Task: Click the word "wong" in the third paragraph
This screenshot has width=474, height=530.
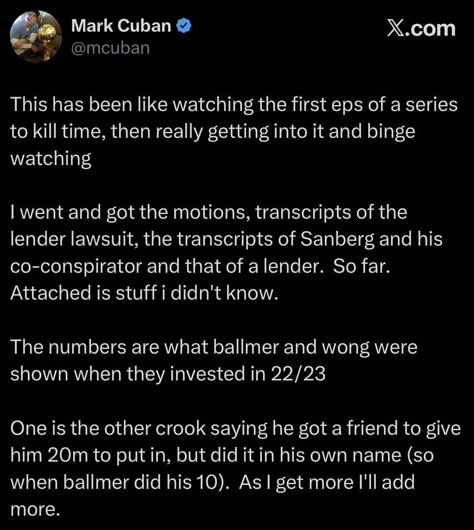Action: [x=345, y=347]
